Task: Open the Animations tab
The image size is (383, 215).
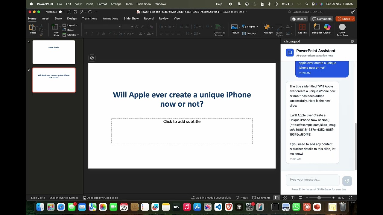Action: click(x=110, y=19)
